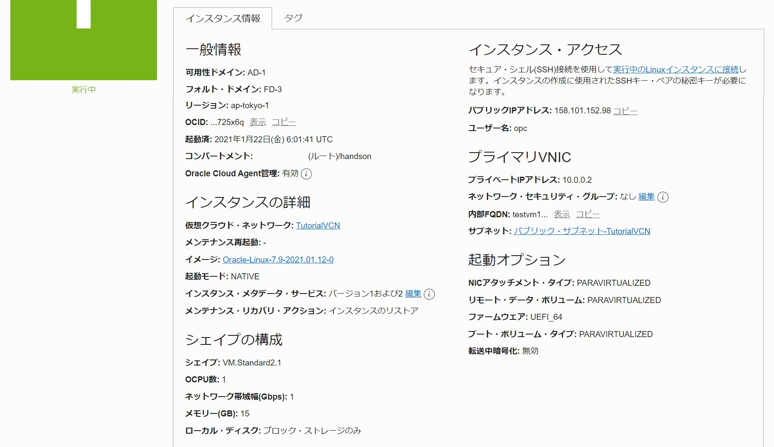Open the TutorialVCN virtual cloud network link

[318, 225]
